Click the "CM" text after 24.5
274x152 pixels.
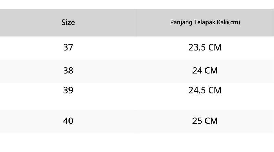coord(215,90)
